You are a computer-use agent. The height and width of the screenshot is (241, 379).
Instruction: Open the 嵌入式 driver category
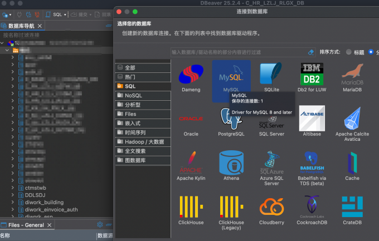point(143,123)
